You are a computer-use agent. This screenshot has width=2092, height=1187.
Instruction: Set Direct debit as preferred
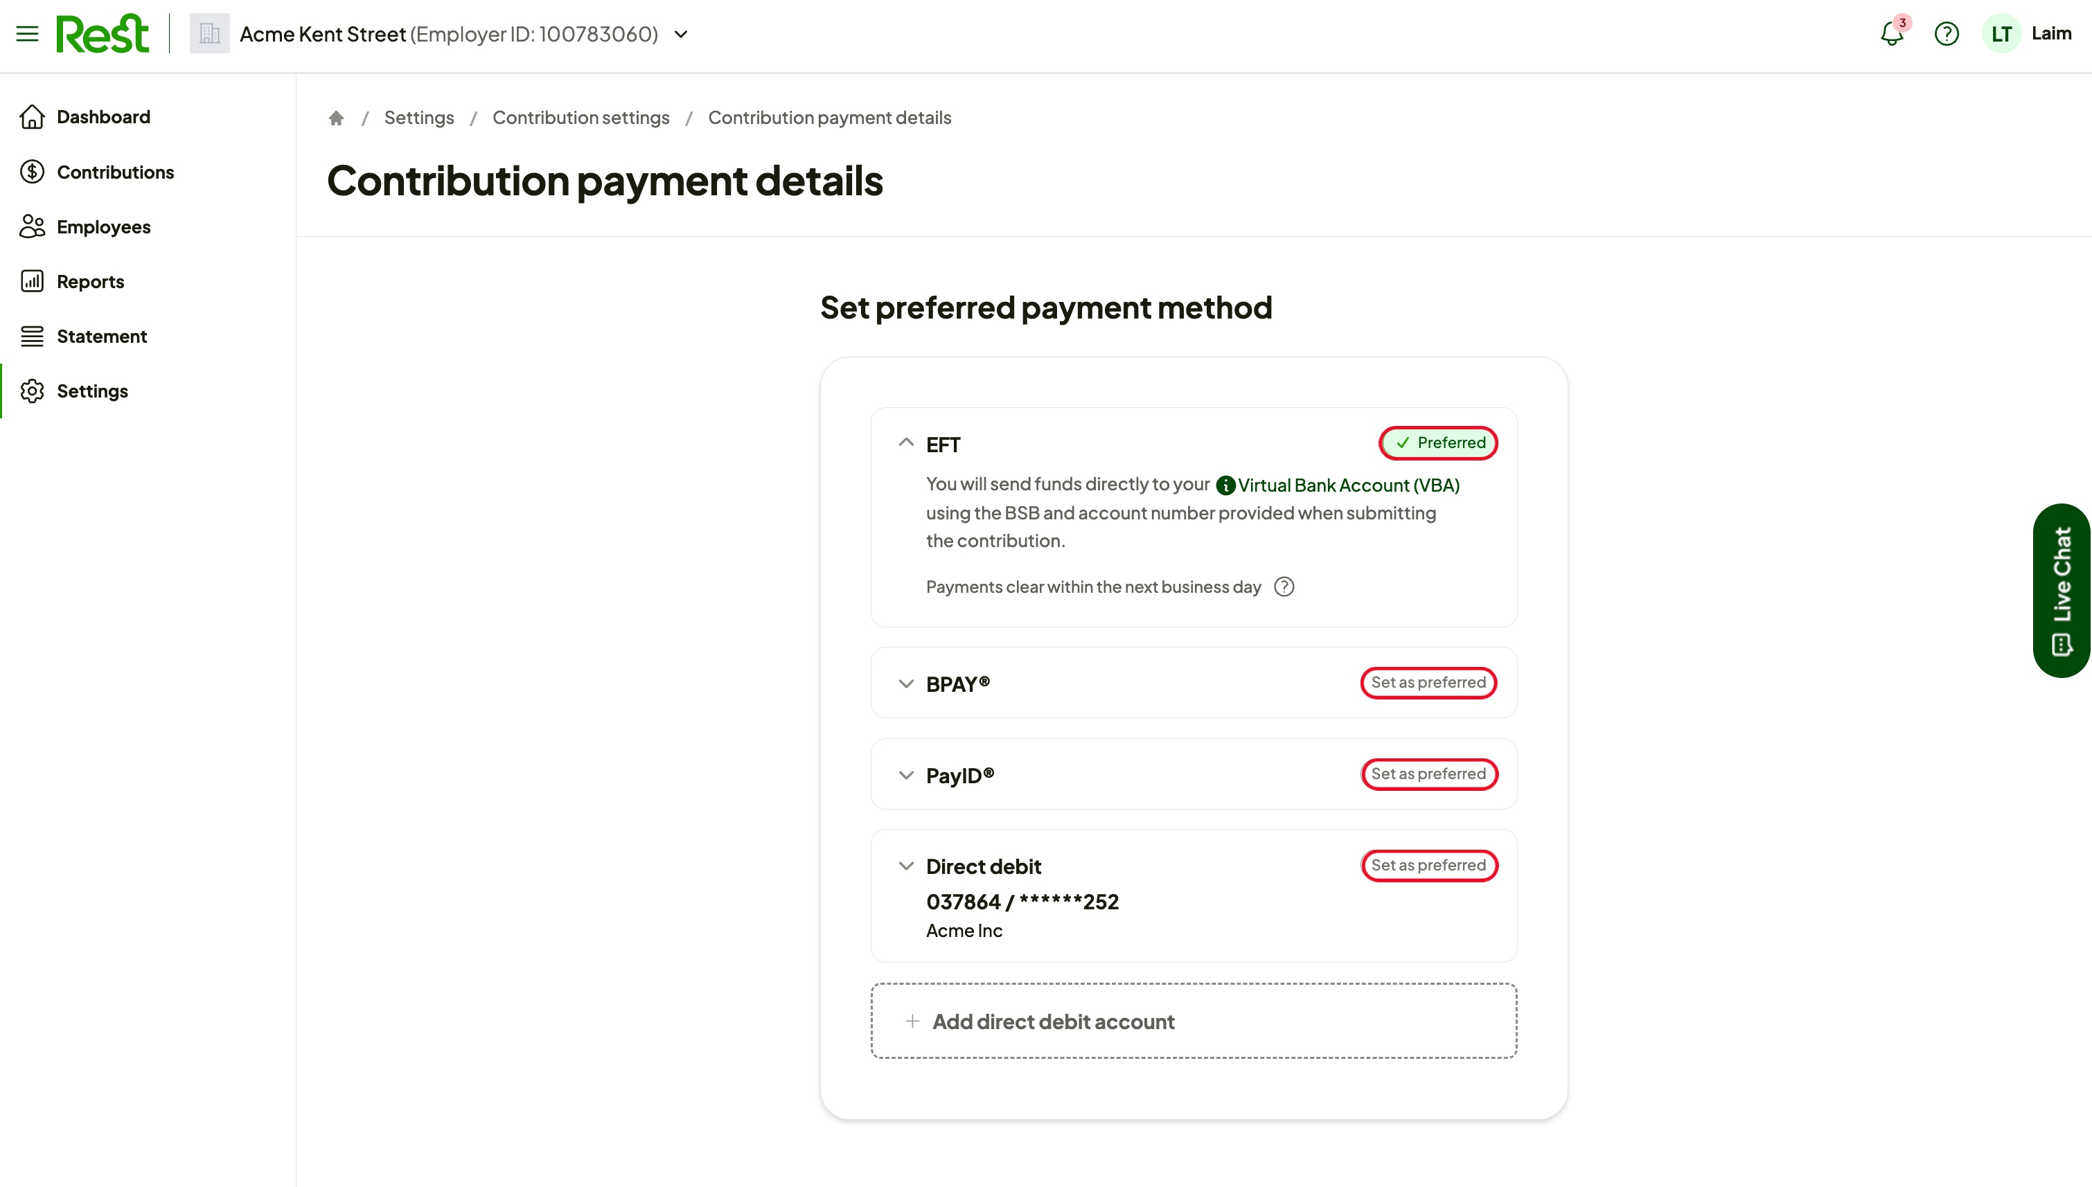pos(1428,865)
